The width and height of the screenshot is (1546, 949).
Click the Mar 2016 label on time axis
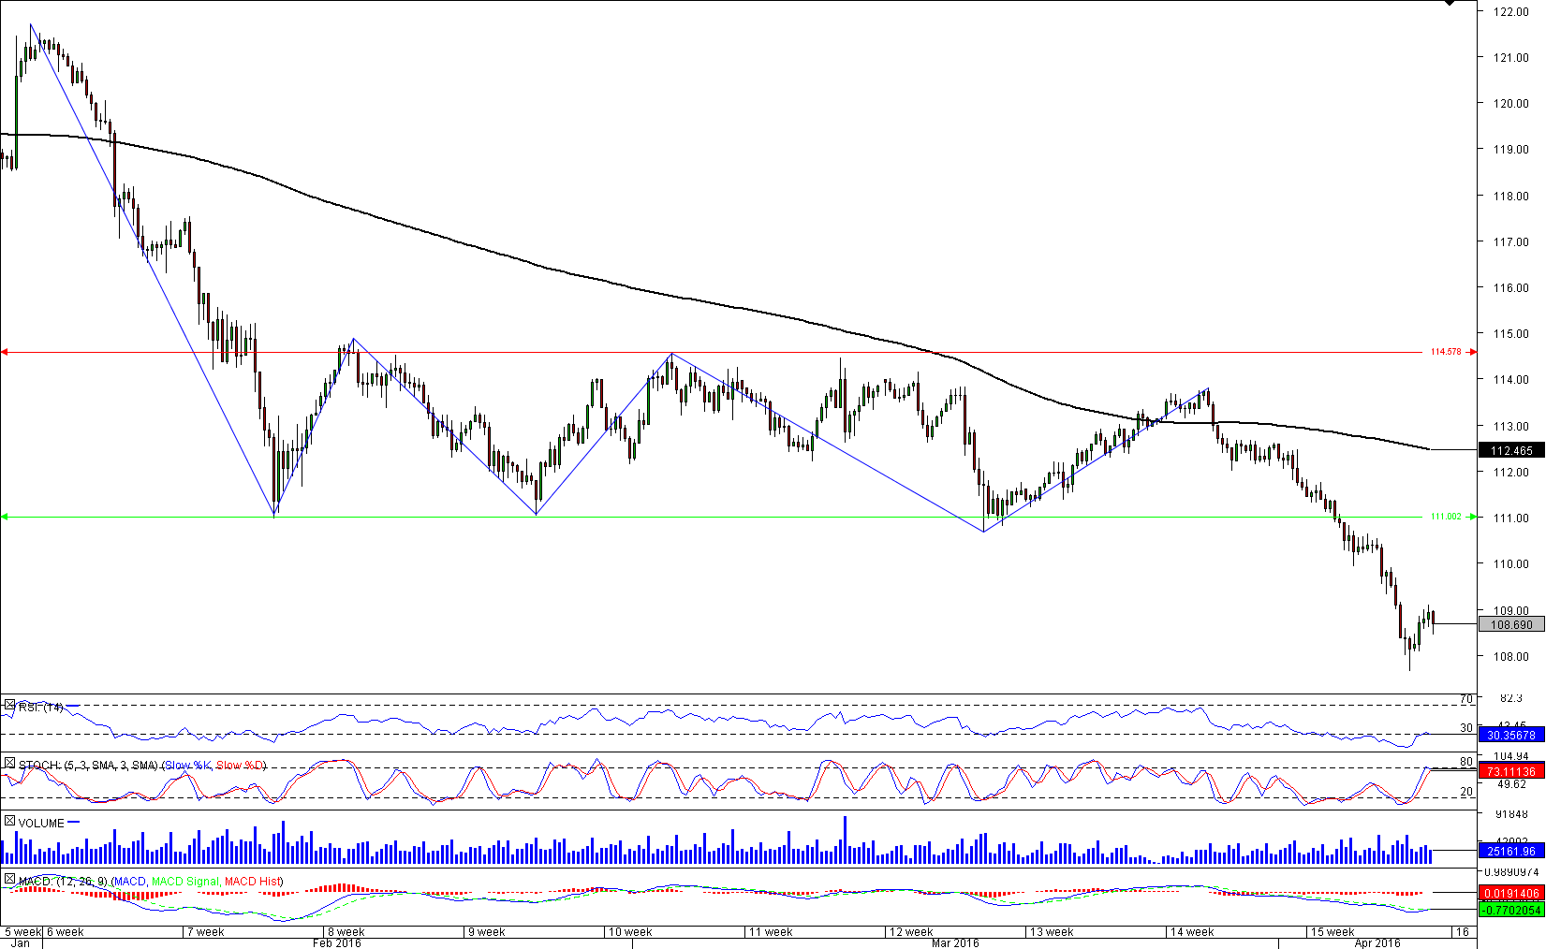pyautogui.click(x=955, y=942)
